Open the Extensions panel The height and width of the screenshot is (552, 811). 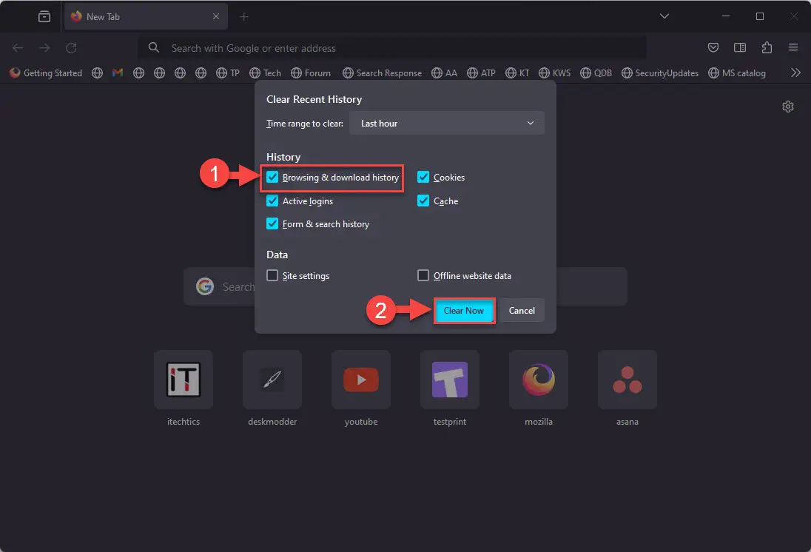point(767,47)
